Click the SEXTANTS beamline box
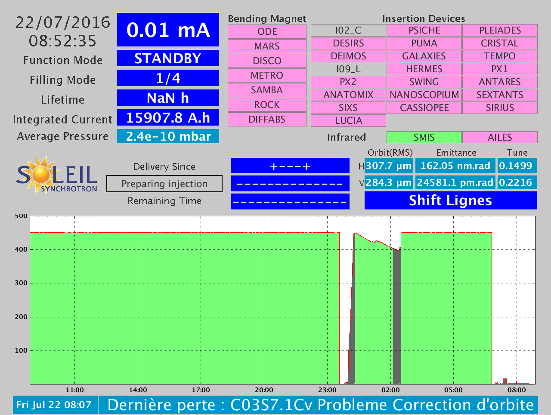Screen dimensions: 551x415 [500, 95]
